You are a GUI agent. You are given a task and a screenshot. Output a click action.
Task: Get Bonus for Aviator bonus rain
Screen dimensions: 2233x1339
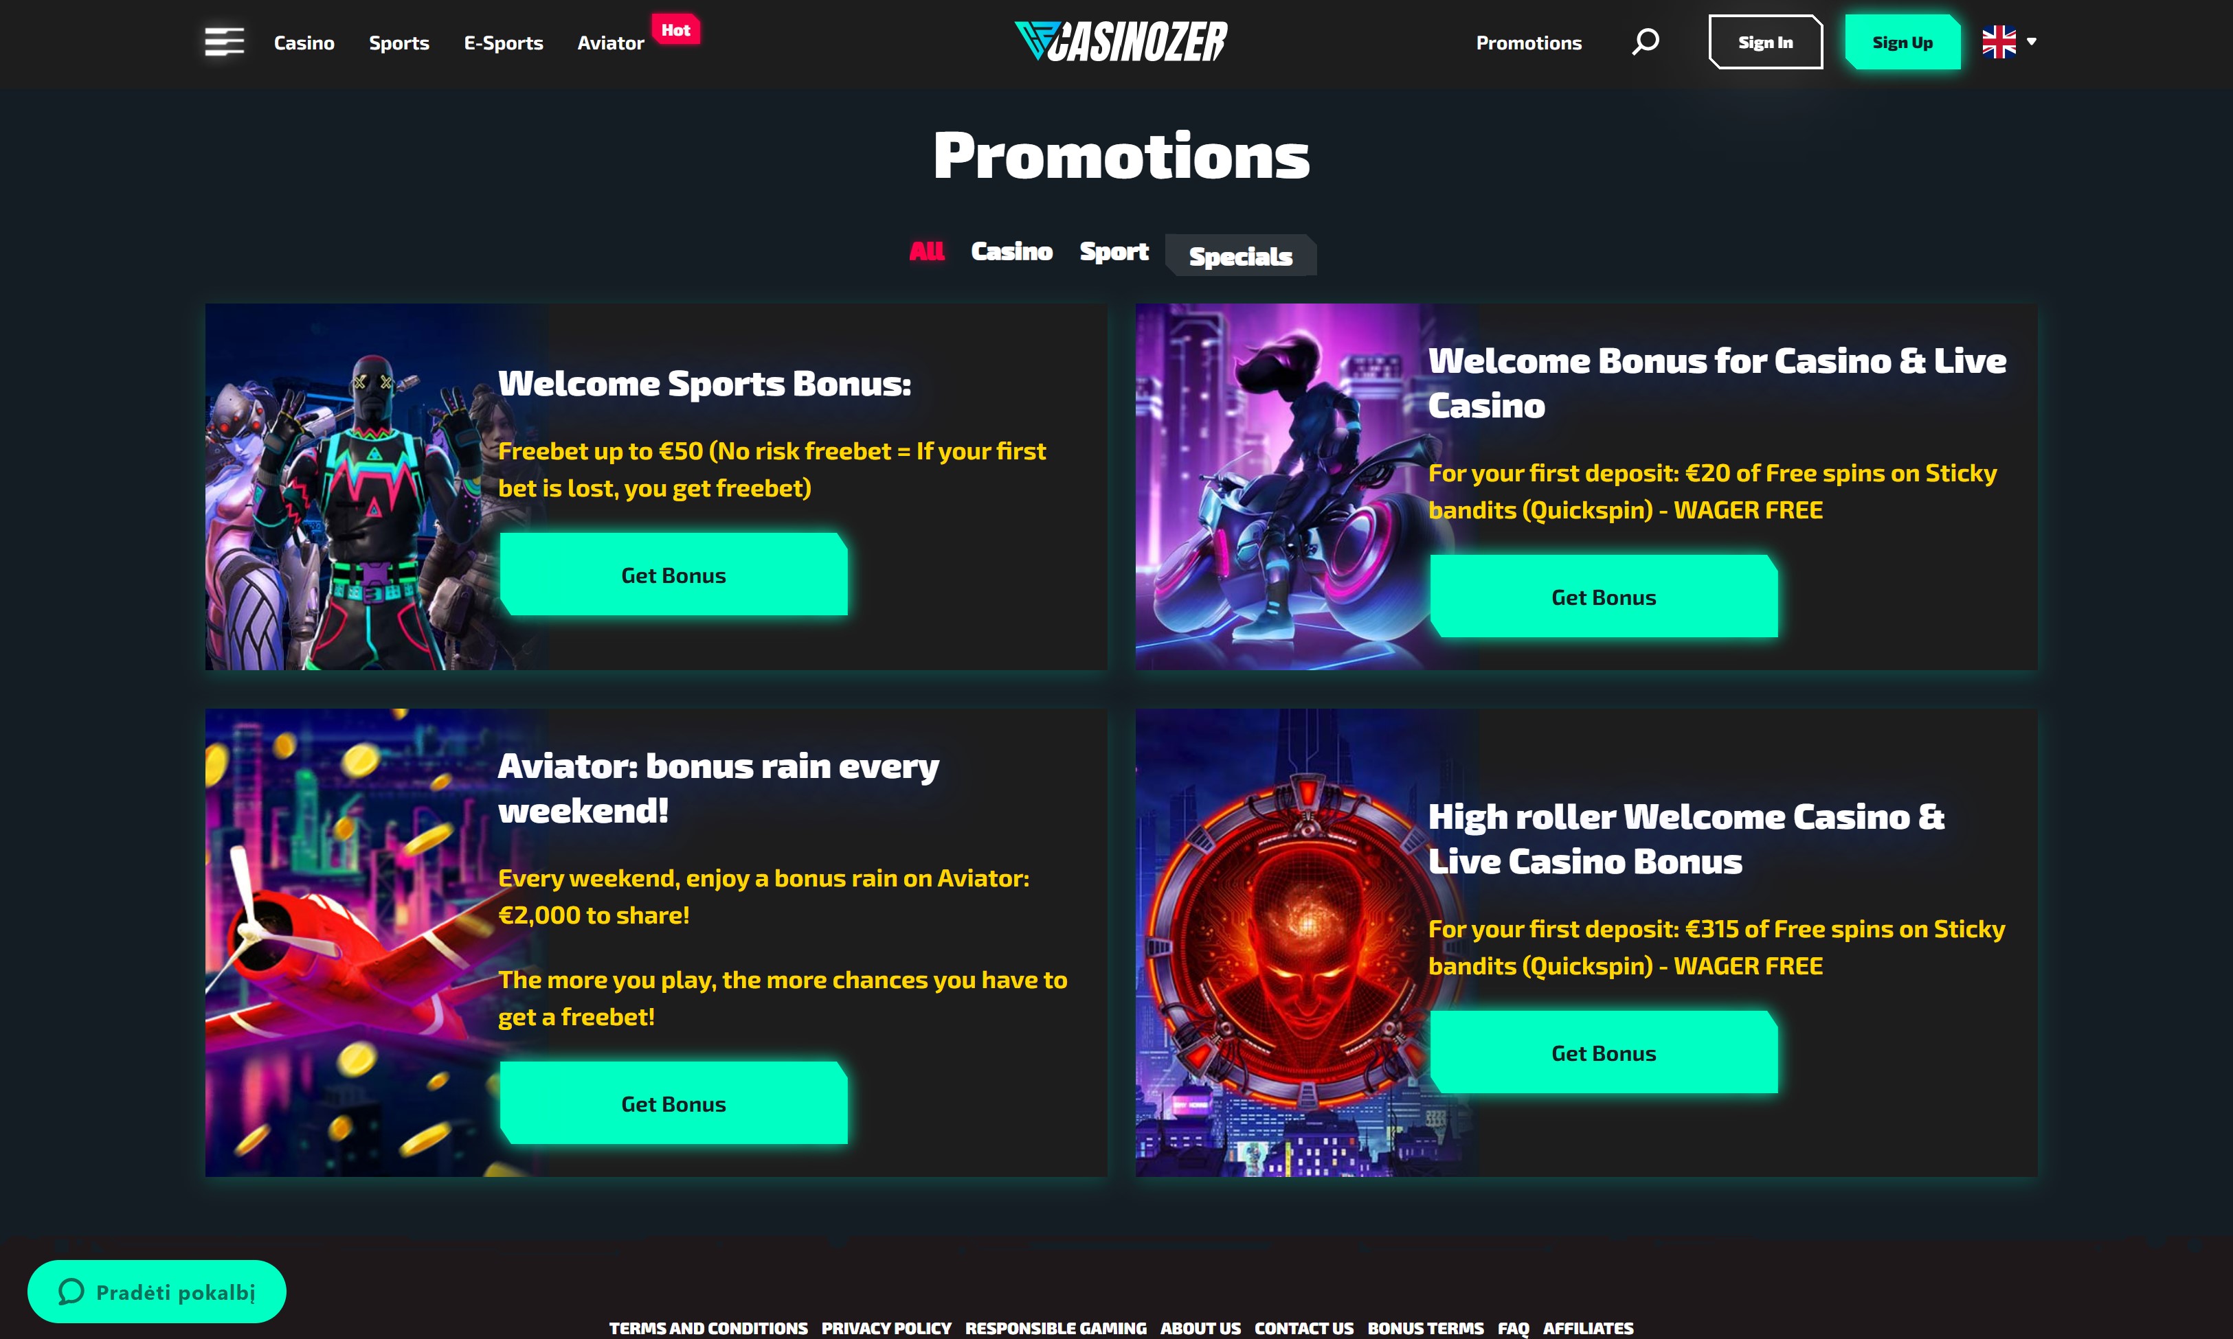tap(673, 1103)
